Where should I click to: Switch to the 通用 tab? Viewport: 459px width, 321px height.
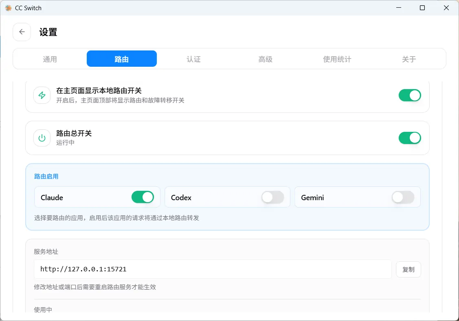(50, 59)
